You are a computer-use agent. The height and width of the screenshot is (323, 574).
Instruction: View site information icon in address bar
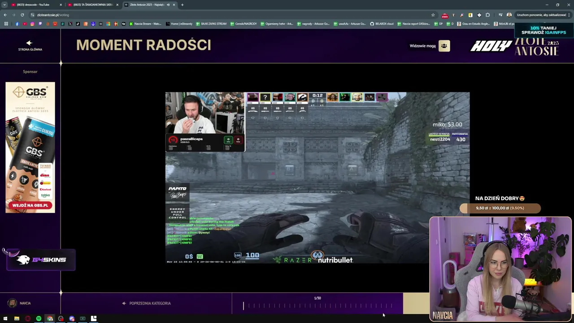click(x=32, y=15)
